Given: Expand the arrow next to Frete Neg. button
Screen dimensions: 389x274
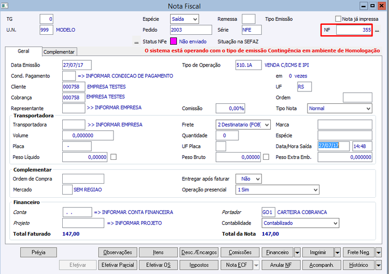Looking at the screenshot, I should click(x=378, y=253).
